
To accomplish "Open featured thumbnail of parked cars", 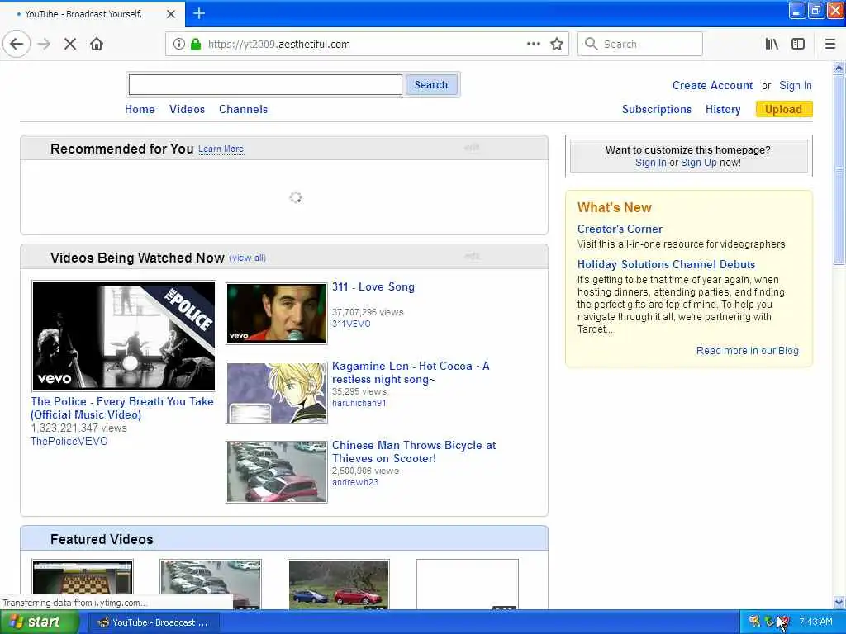I will (211, 584).
